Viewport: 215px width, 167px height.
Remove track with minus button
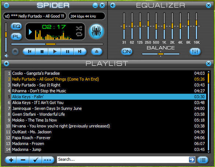(23, 160)
